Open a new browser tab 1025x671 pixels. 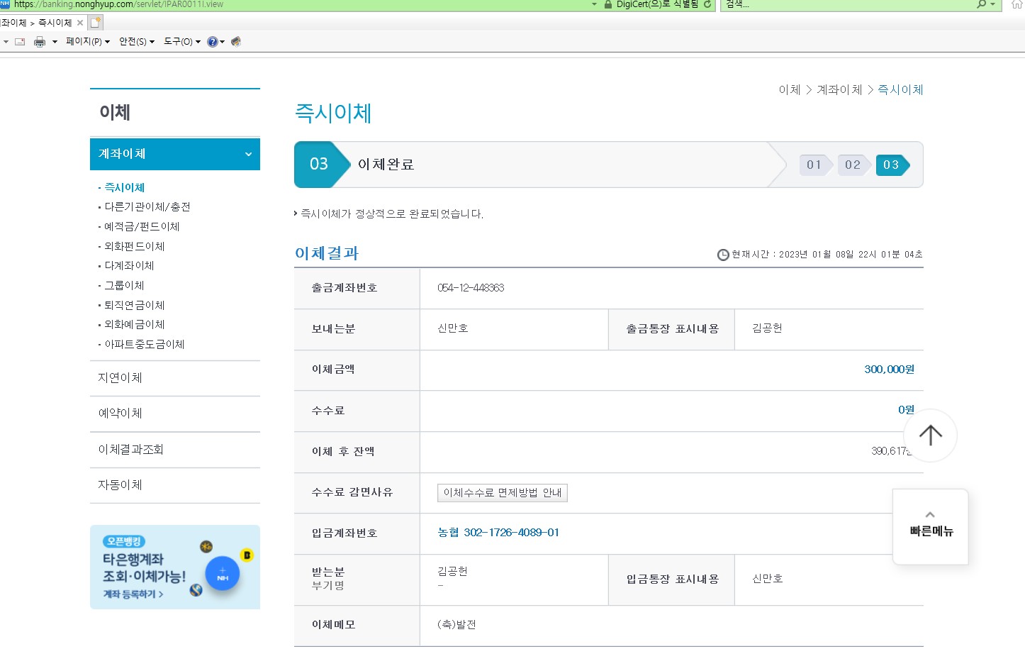tap(96, 22)
